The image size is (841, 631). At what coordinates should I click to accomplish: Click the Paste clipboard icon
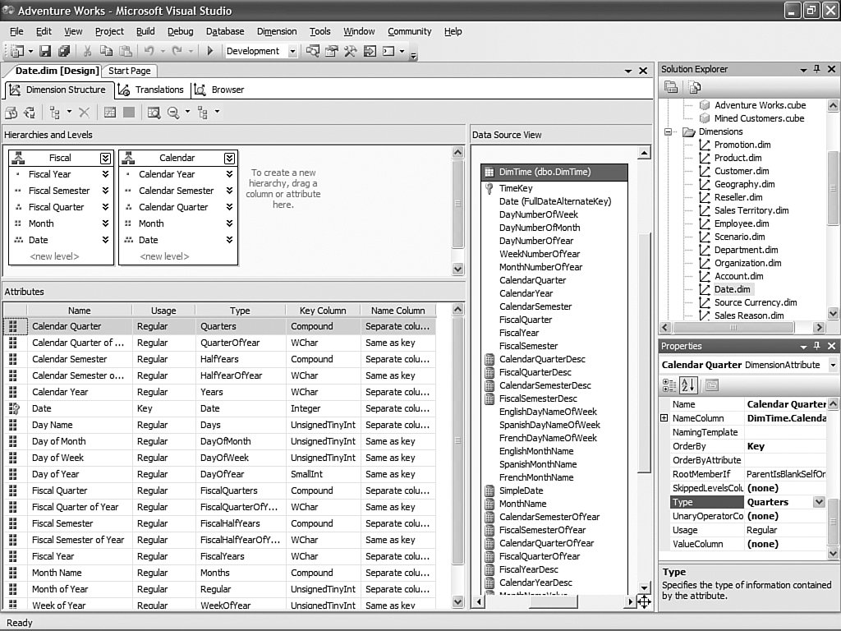[x=126, y=51]
